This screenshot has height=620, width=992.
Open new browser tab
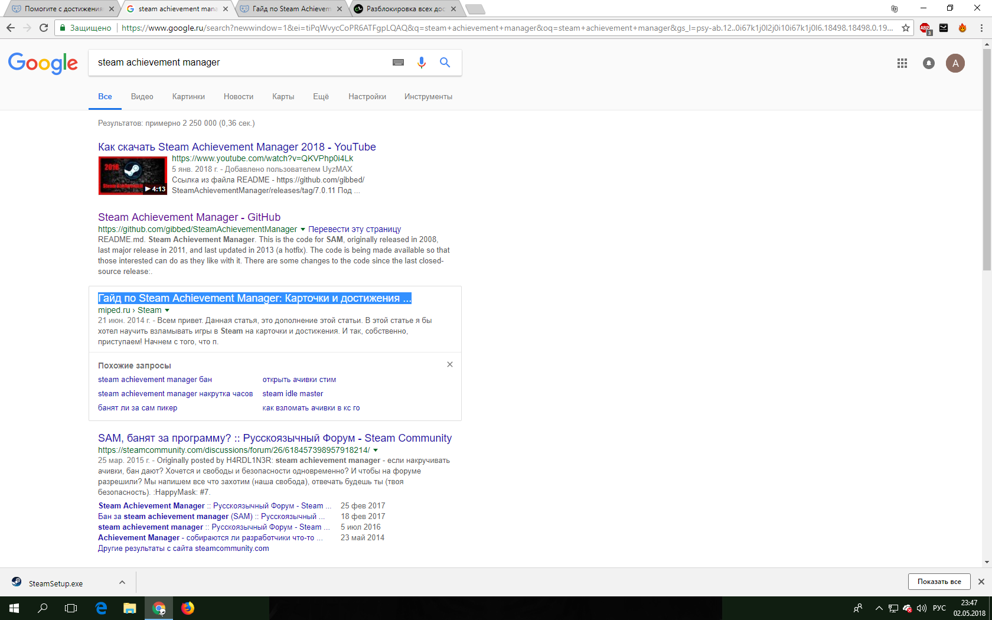pyautogui.click(x=475, y=9)
